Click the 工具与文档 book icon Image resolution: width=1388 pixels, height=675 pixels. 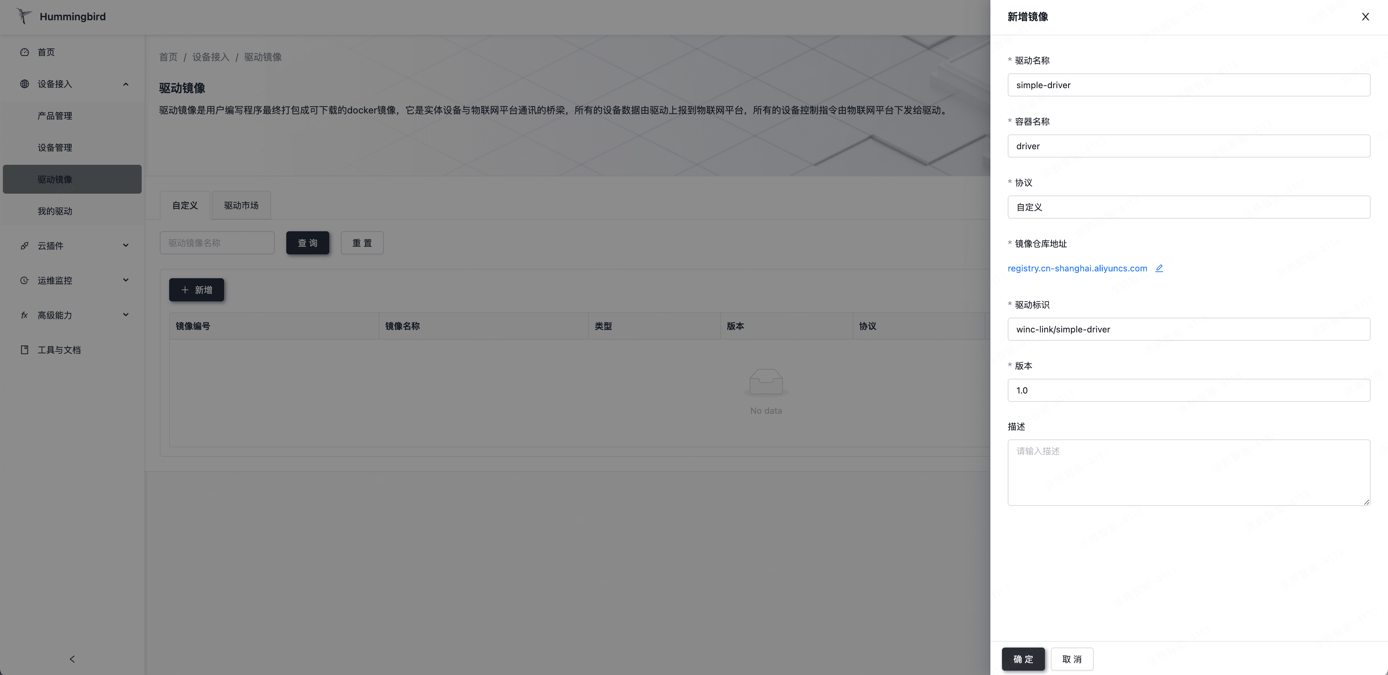tap(24, 350)
